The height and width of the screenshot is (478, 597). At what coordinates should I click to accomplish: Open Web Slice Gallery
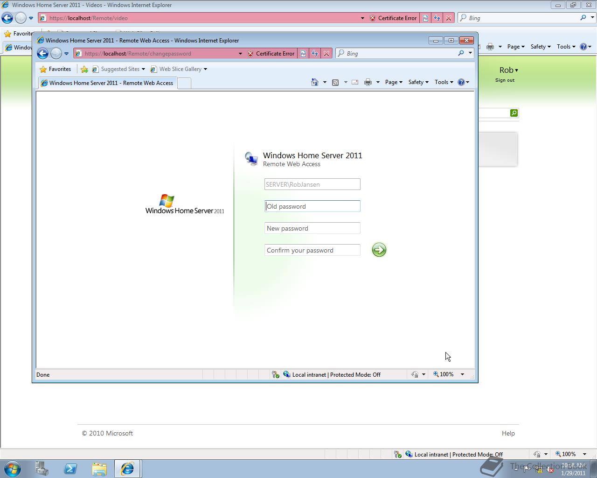179,69
